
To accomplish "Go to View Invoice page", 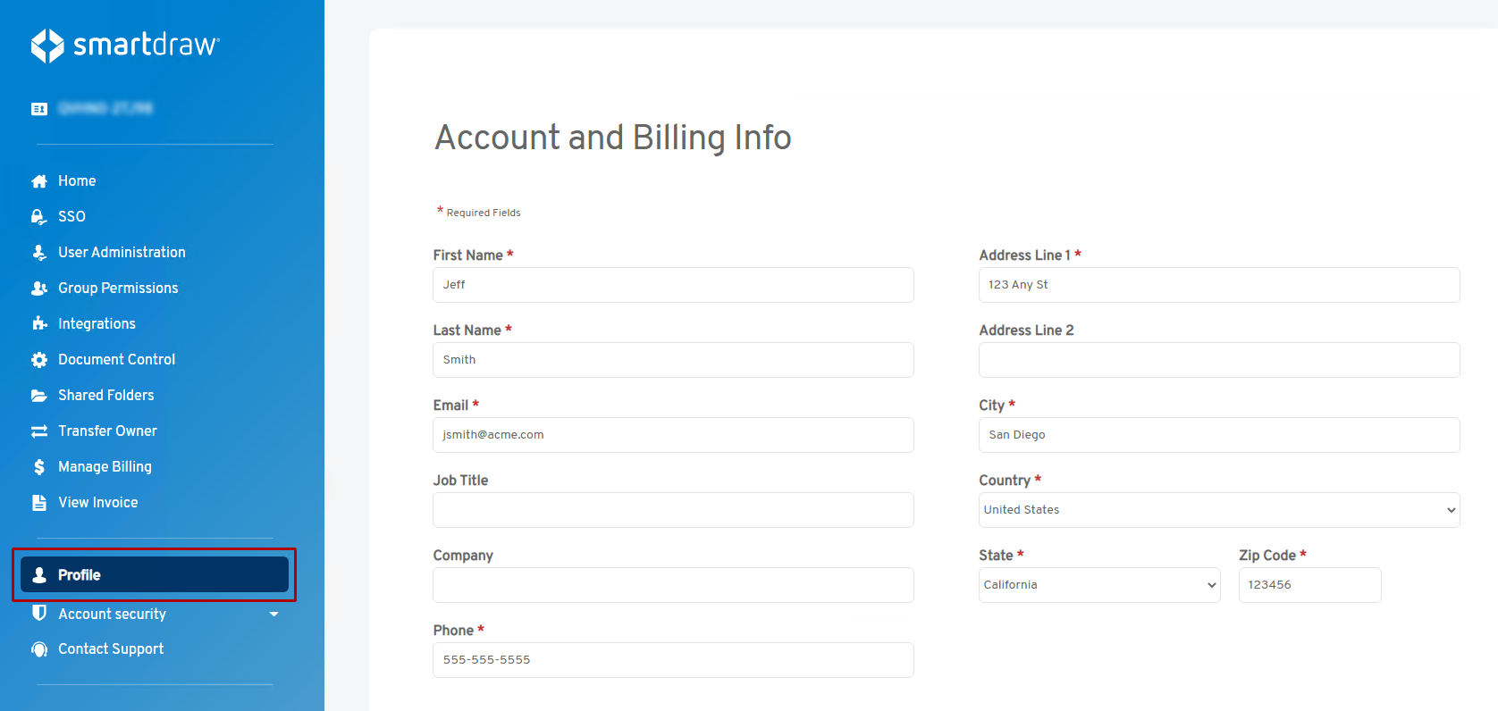I will tap(97, 503).
